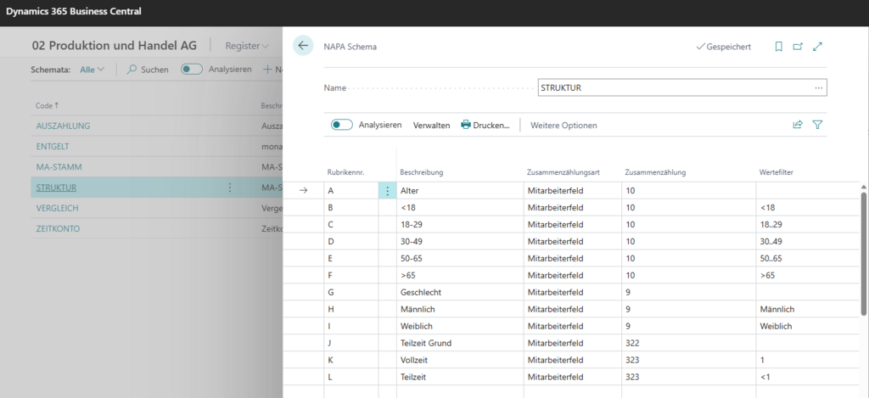Expand the Schemata Alle view dropdown

pos(92,70)
